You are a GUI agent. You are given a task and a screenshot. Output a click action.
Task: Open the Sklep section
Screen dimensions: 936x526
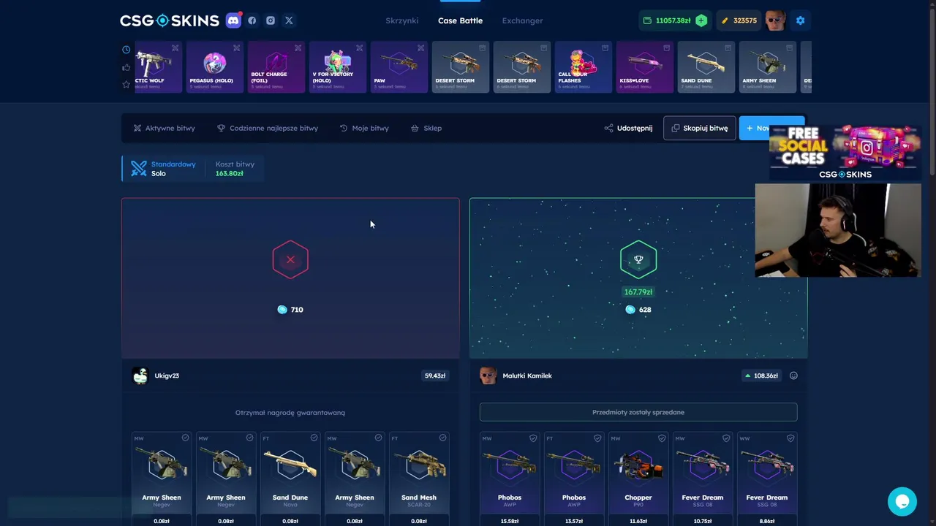[x=426, y=128]
